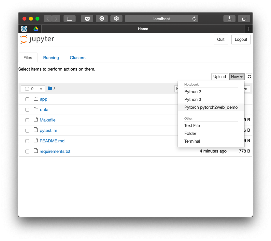Click the Grammarly extension icon
This screenshot has width=271, height=241.
coord(102,19)
